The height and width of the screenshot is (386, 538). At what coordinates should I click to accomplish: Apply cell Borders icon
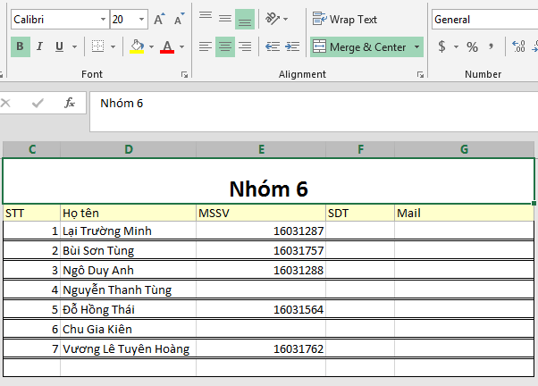97,46
